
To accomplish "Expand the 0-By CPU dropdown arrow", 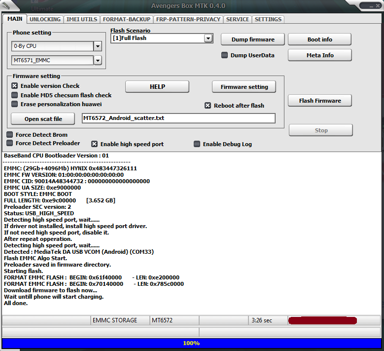I will coord(98,46).
